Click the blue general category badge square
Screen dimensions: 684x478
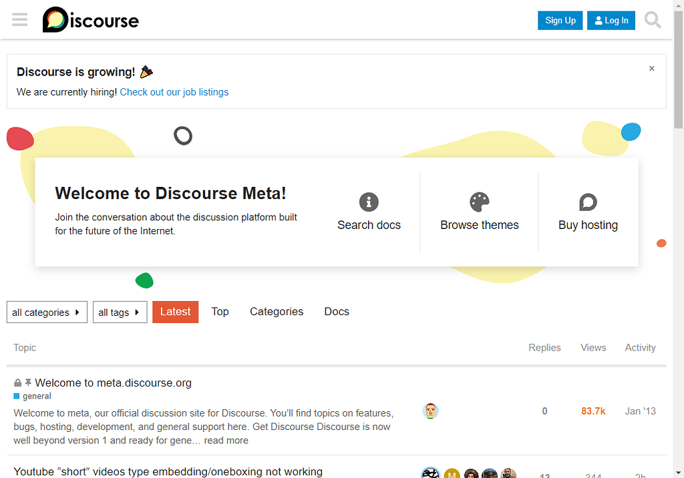[x=17, y=396]
